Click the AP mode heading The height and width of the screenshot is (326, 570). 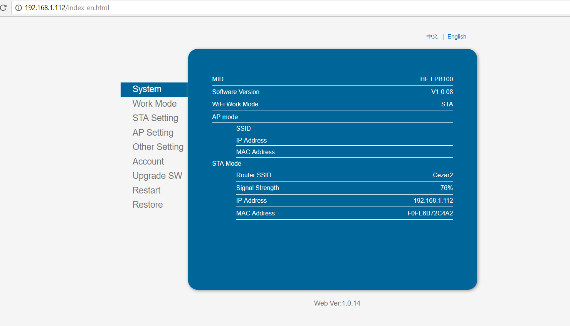pos(225,117)
